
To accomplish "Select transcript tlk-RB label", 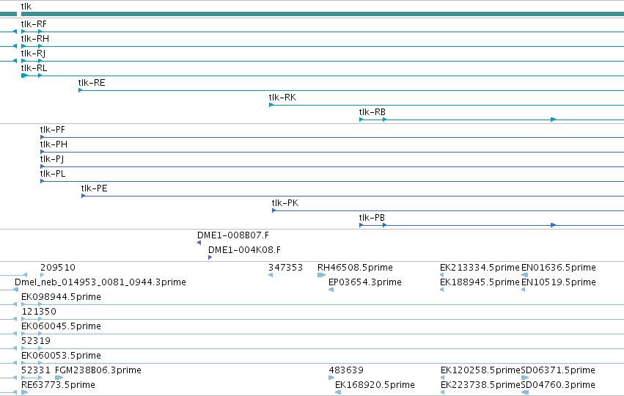I will click(x=372, y=112).
